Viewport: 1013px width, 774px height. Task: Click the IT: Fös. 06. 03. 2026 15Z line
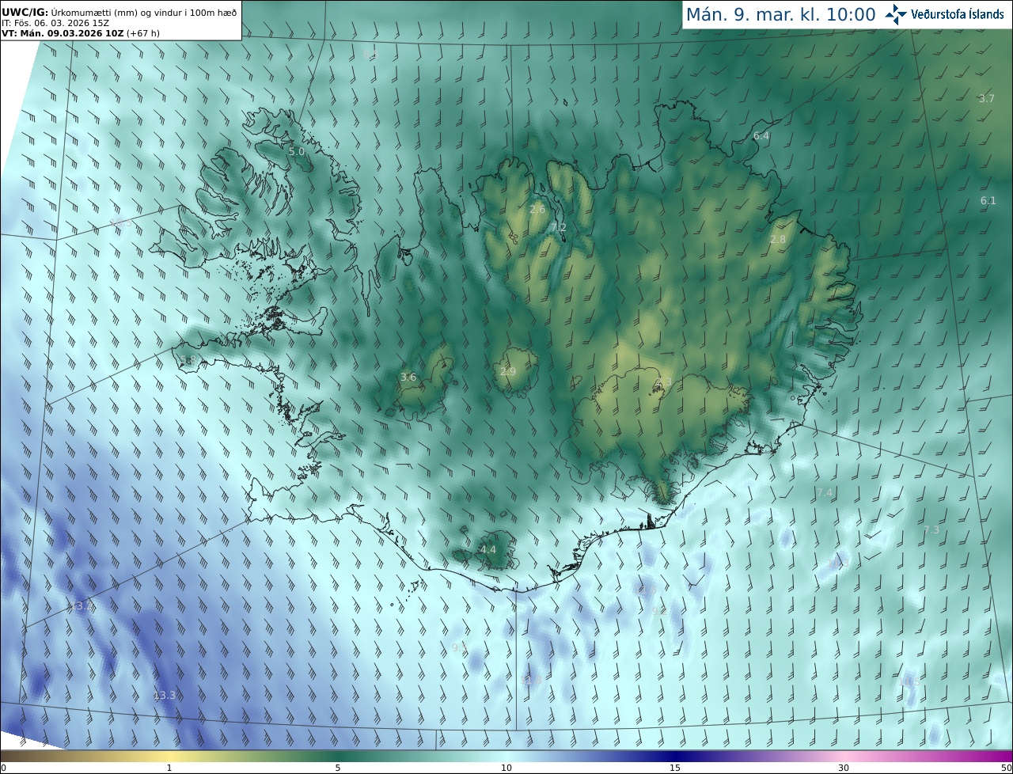coord(55,23)
